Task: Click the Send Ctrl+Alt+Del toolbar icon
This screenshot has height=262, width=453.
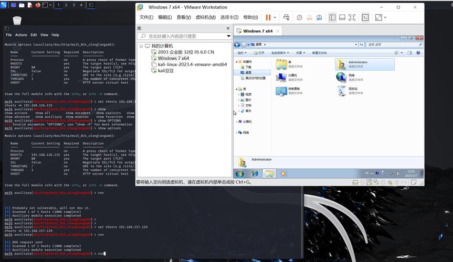Action: (x=286, y=18)
